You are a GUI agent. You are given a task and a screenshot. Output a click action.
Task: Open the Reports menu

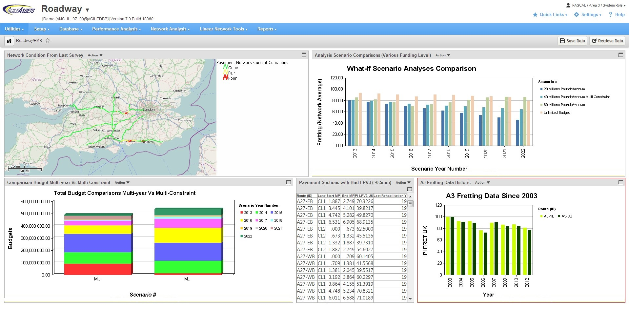click(267, 29)
